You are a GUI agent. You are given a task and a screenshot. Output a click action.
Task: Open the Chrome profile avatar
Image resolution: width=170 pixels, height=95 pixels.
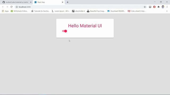(x=163, y=7)
